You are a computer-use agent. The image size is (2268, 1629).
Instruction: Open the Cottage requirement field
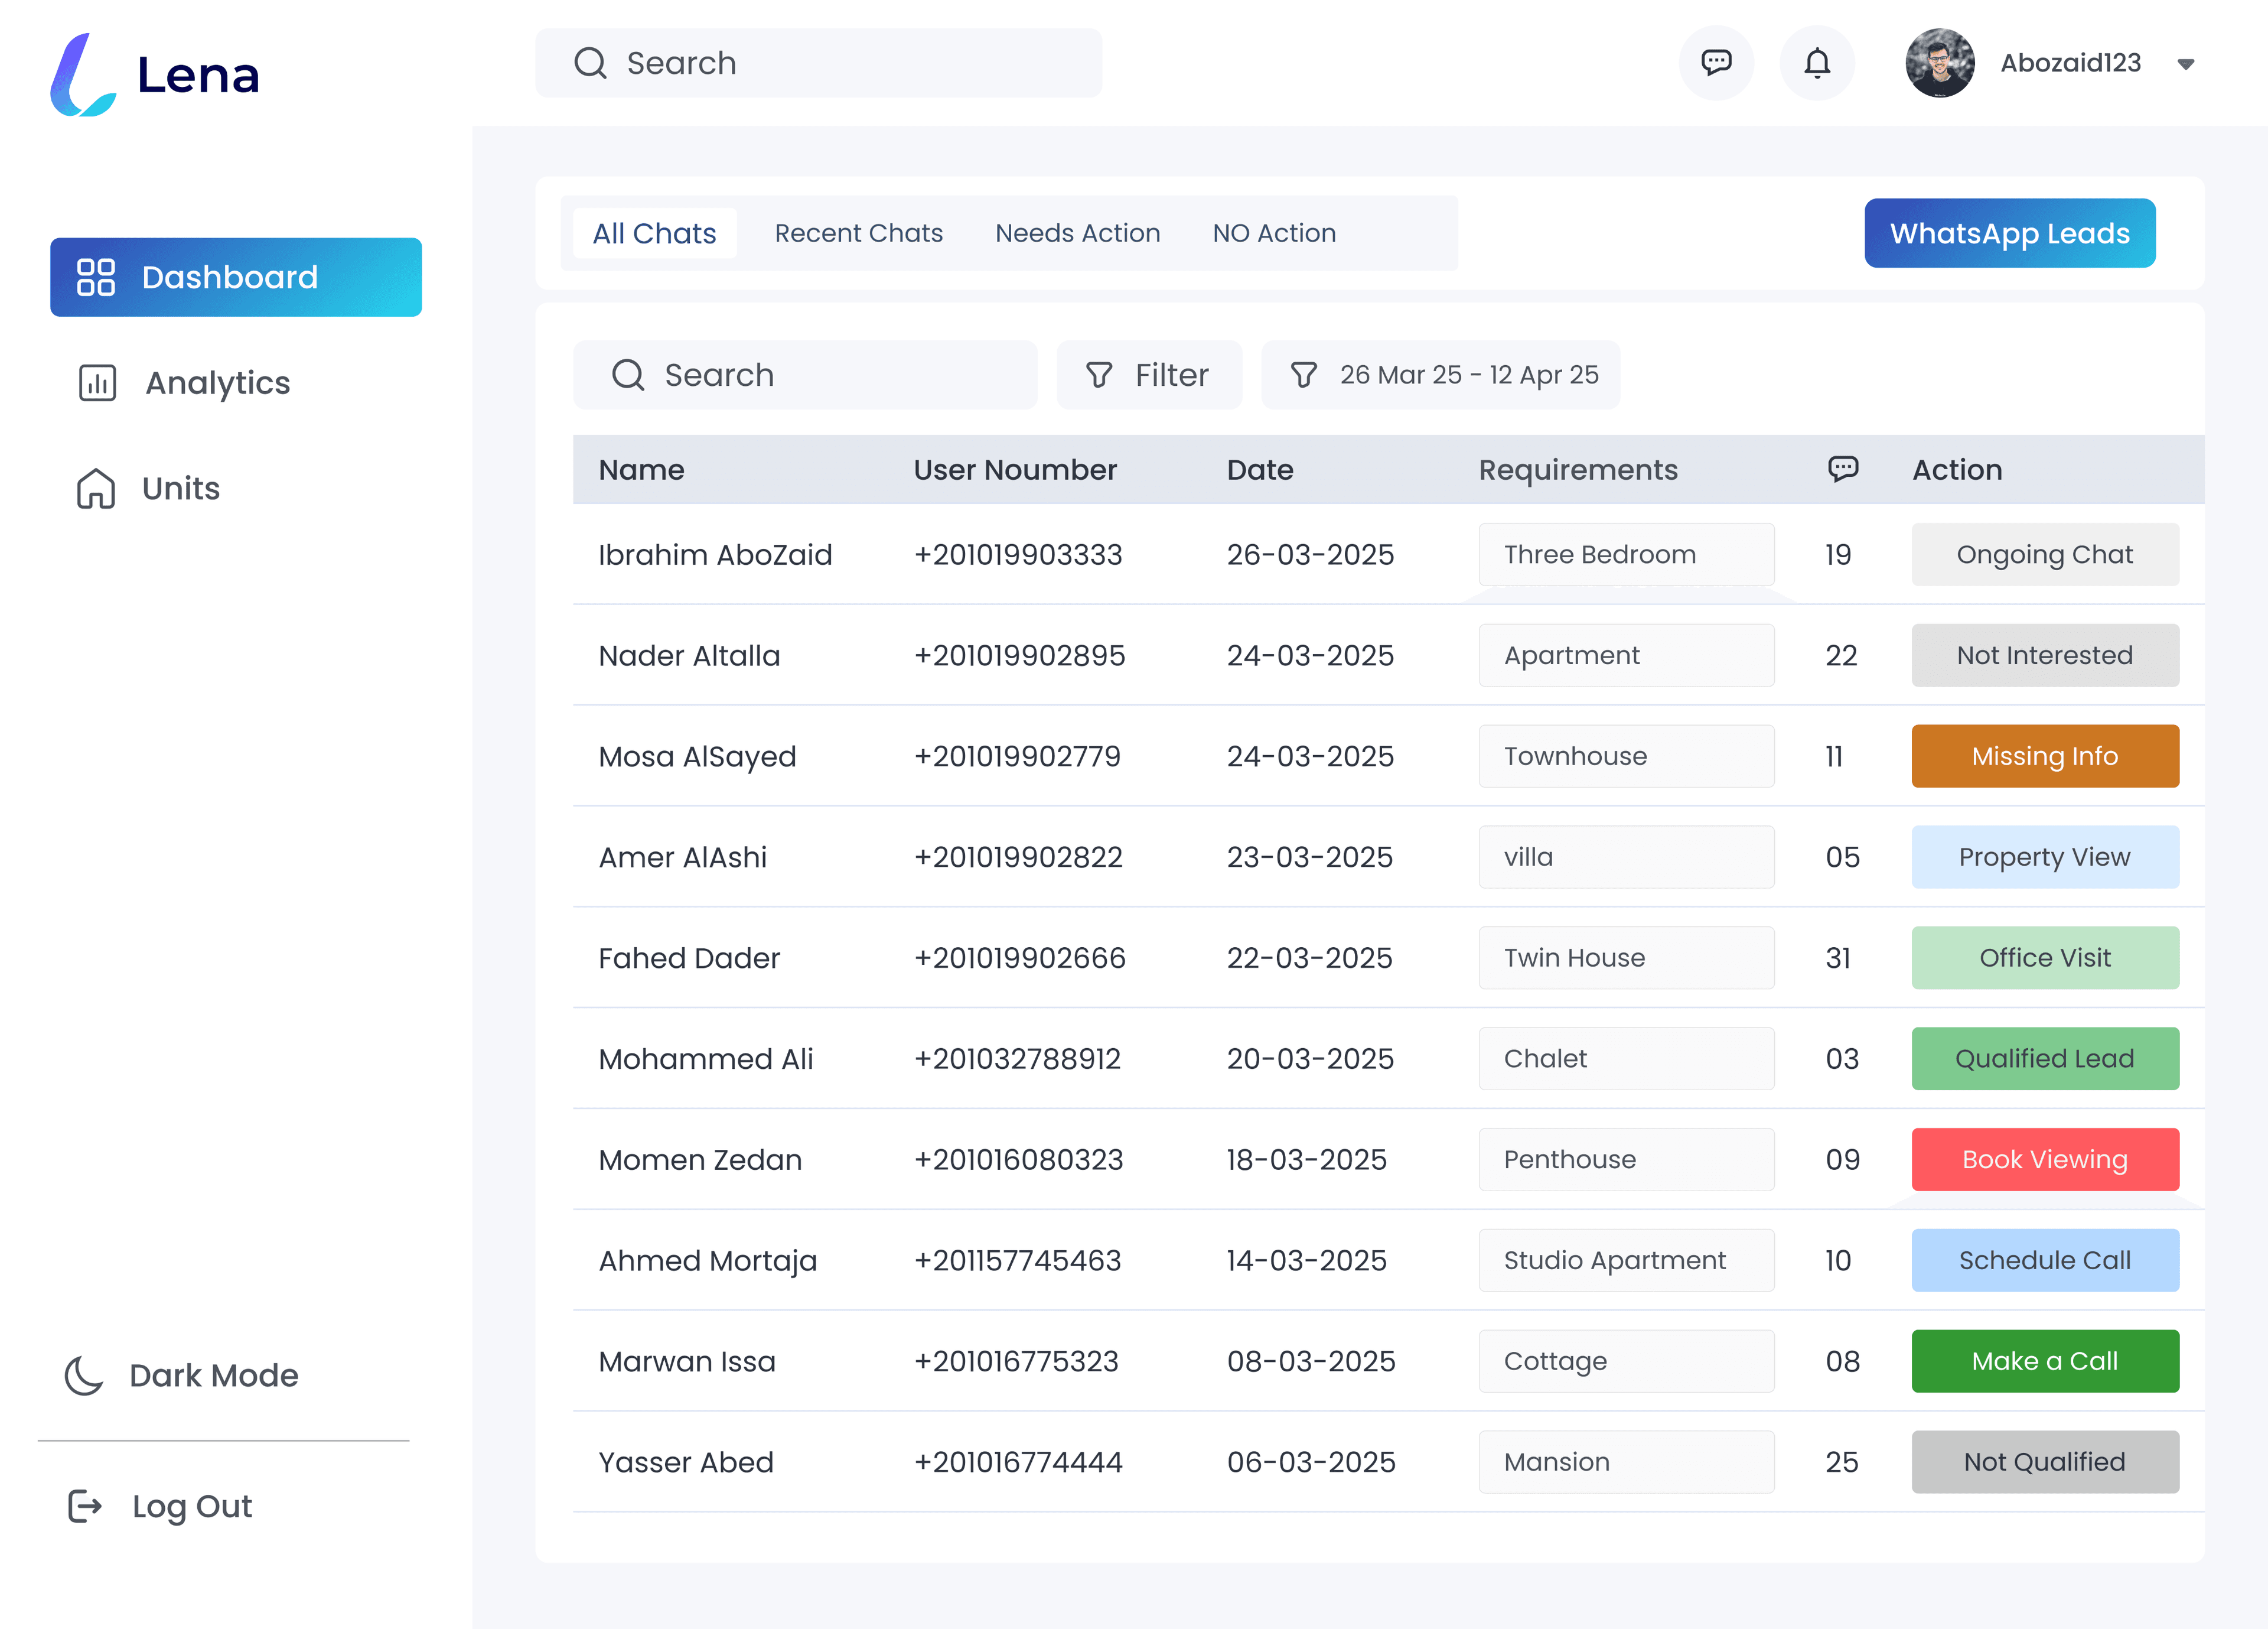(x=1626, y=1361)
